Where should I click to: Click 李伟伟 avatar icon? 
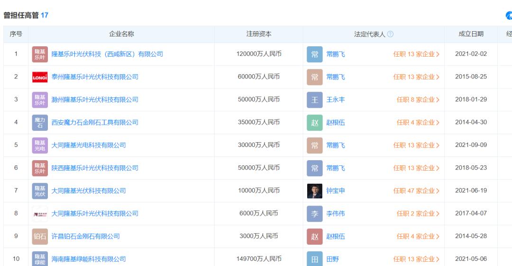tap(314, 214)
